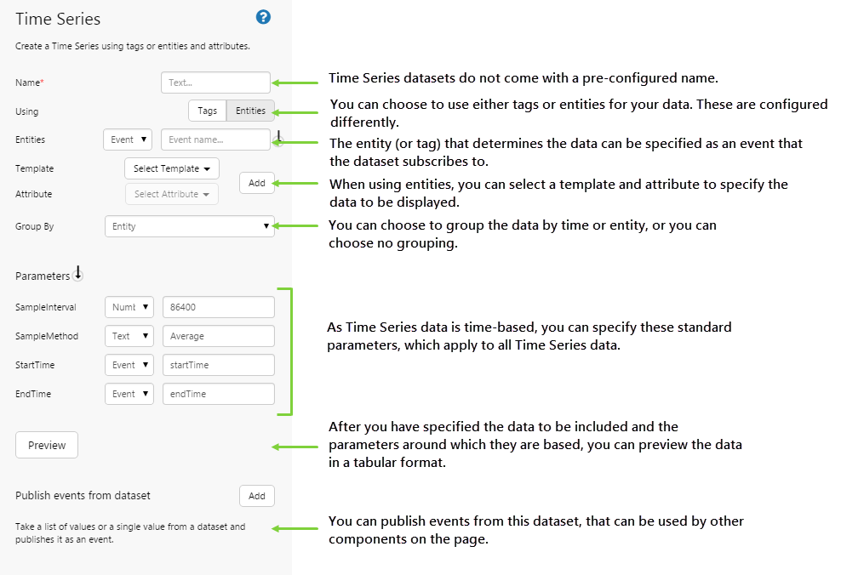Expand the Select Attribute dropdown
This screenshot has height=575, width=841.
click(x=172, y=194)
